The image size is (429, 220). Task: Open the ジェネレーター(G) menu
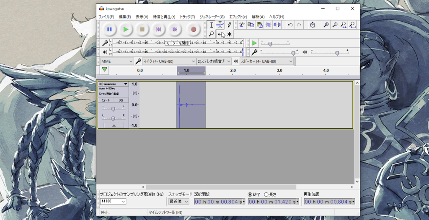tap(212, 17)
